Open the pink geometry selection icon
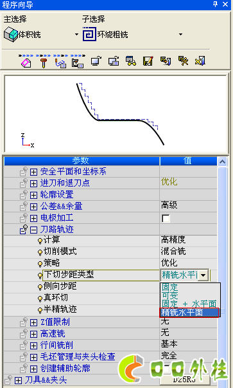The image size is (233, 388). (x=26, y=62)
